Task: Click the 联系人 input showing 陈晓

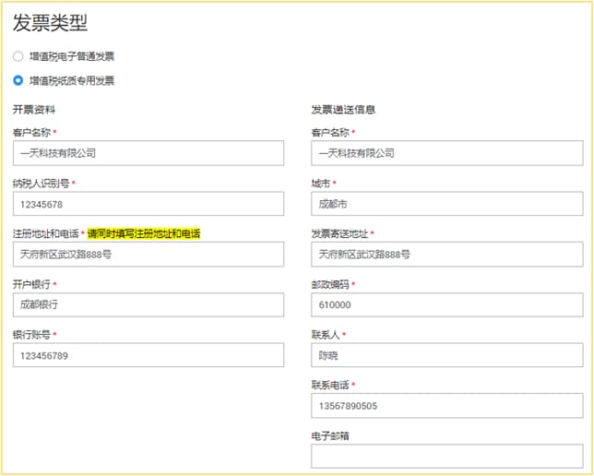Action: tap(446, 355)
